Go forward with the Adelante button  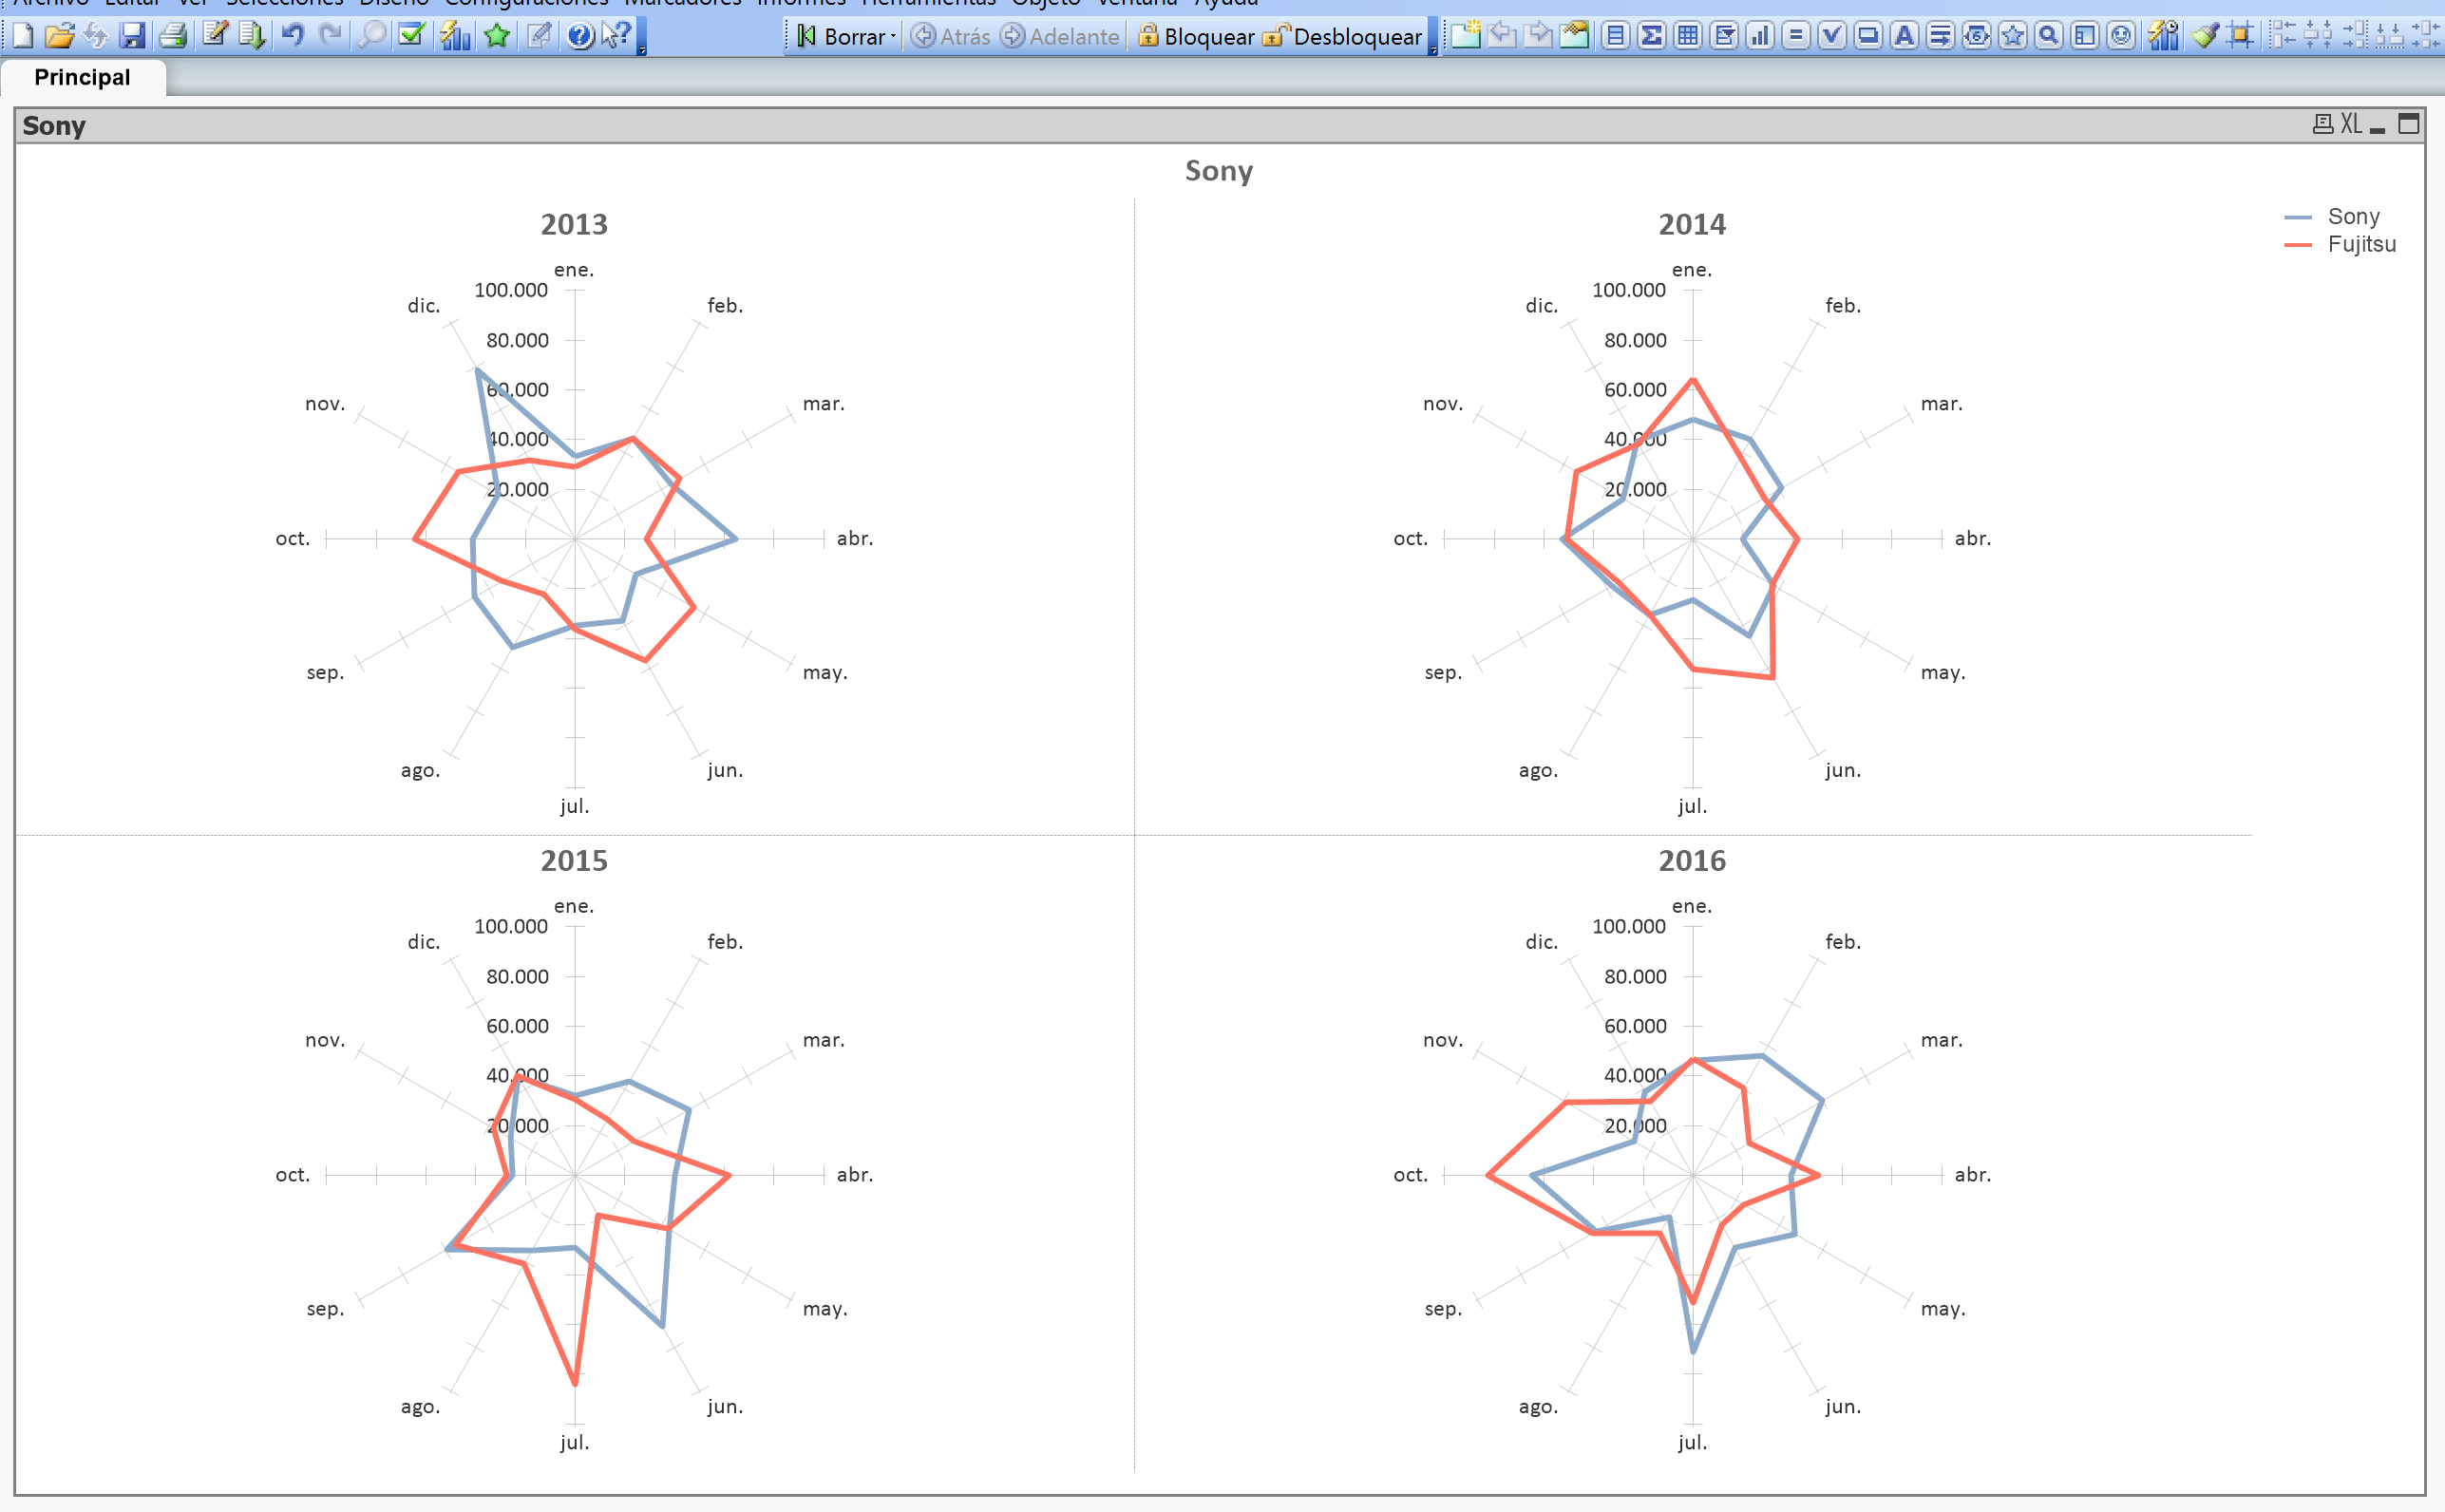click(1061, 37)
